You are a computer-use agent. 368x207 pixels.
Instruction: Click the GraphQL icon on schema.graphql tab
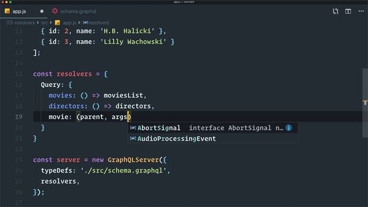pyautogui.click(x=55, y=11)
